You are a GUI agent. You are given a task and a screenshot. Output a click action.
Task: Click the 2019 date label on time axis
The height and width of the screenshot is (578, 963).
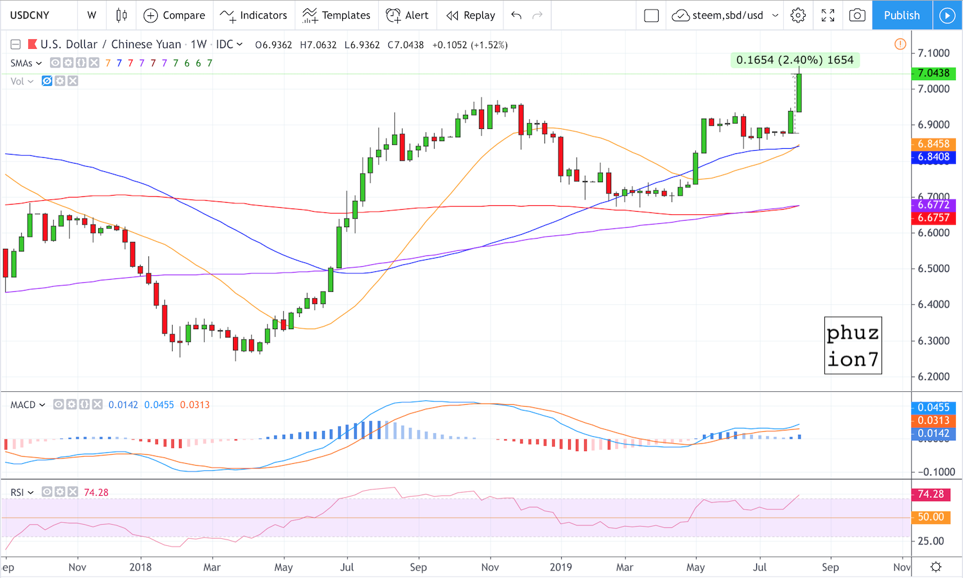click(x=561, y=567)
